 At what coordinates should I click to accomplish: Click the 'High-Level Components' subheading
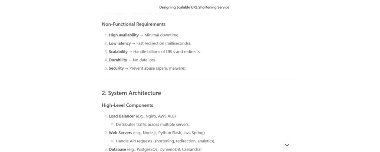click(x=128, y=105)
